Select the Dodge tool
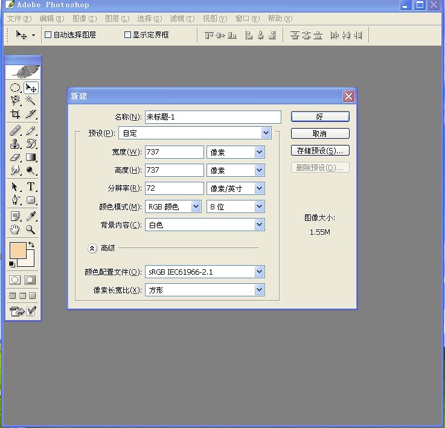This screenshot has width=445, height=428. point(31,170)
